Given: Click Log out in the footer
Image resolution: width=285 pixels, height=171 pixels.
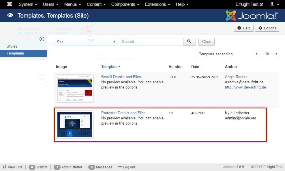Looking at the screenshot, I should tap(127, 167).
